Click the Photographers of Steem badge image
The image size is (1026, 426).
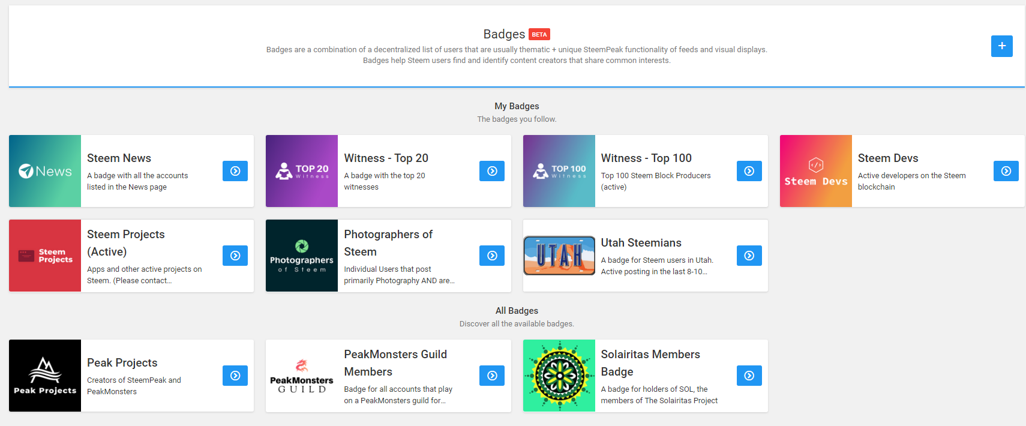coord(302,256)
